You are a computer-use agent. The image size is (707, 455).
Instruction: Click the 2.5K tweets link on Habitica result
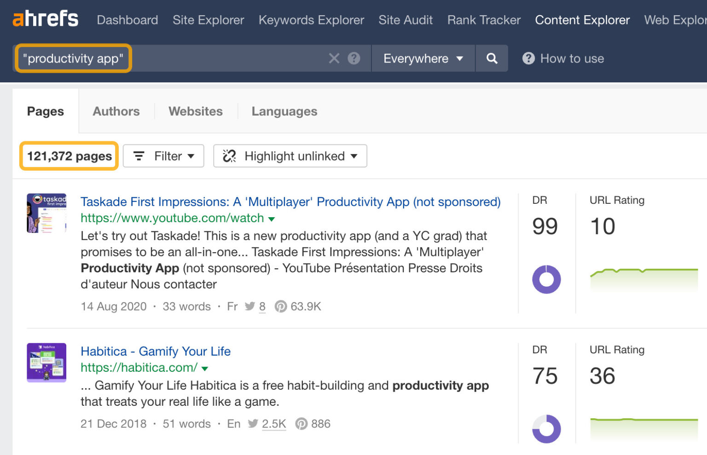pyautogui.click(x=274, y=424)
